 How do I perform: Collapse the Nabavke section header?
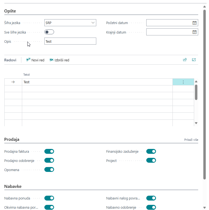[x=13, y=186]
